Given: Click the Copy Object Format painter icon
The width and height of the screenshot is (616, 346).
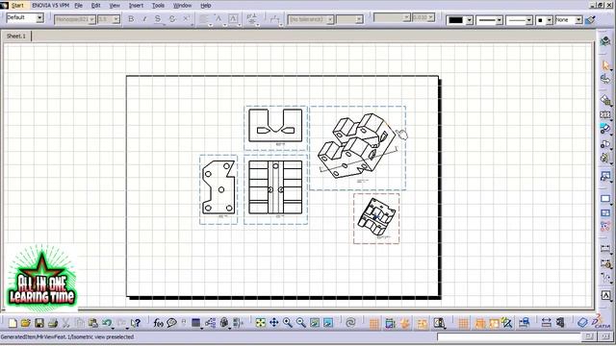Looking at the screenshot, I should (x=590, y=20).
